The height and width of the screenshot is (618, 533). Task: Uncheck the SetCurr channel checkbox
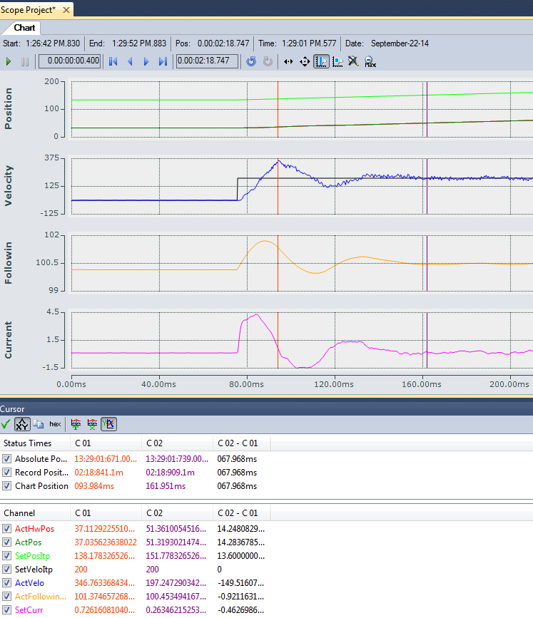tap(6, 609)
